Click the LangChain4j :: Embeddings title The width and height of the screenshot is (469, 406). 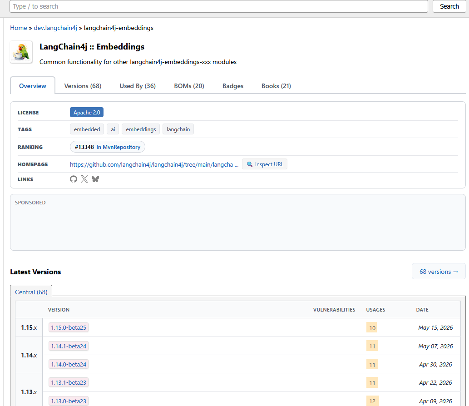[x=92, y=47]
